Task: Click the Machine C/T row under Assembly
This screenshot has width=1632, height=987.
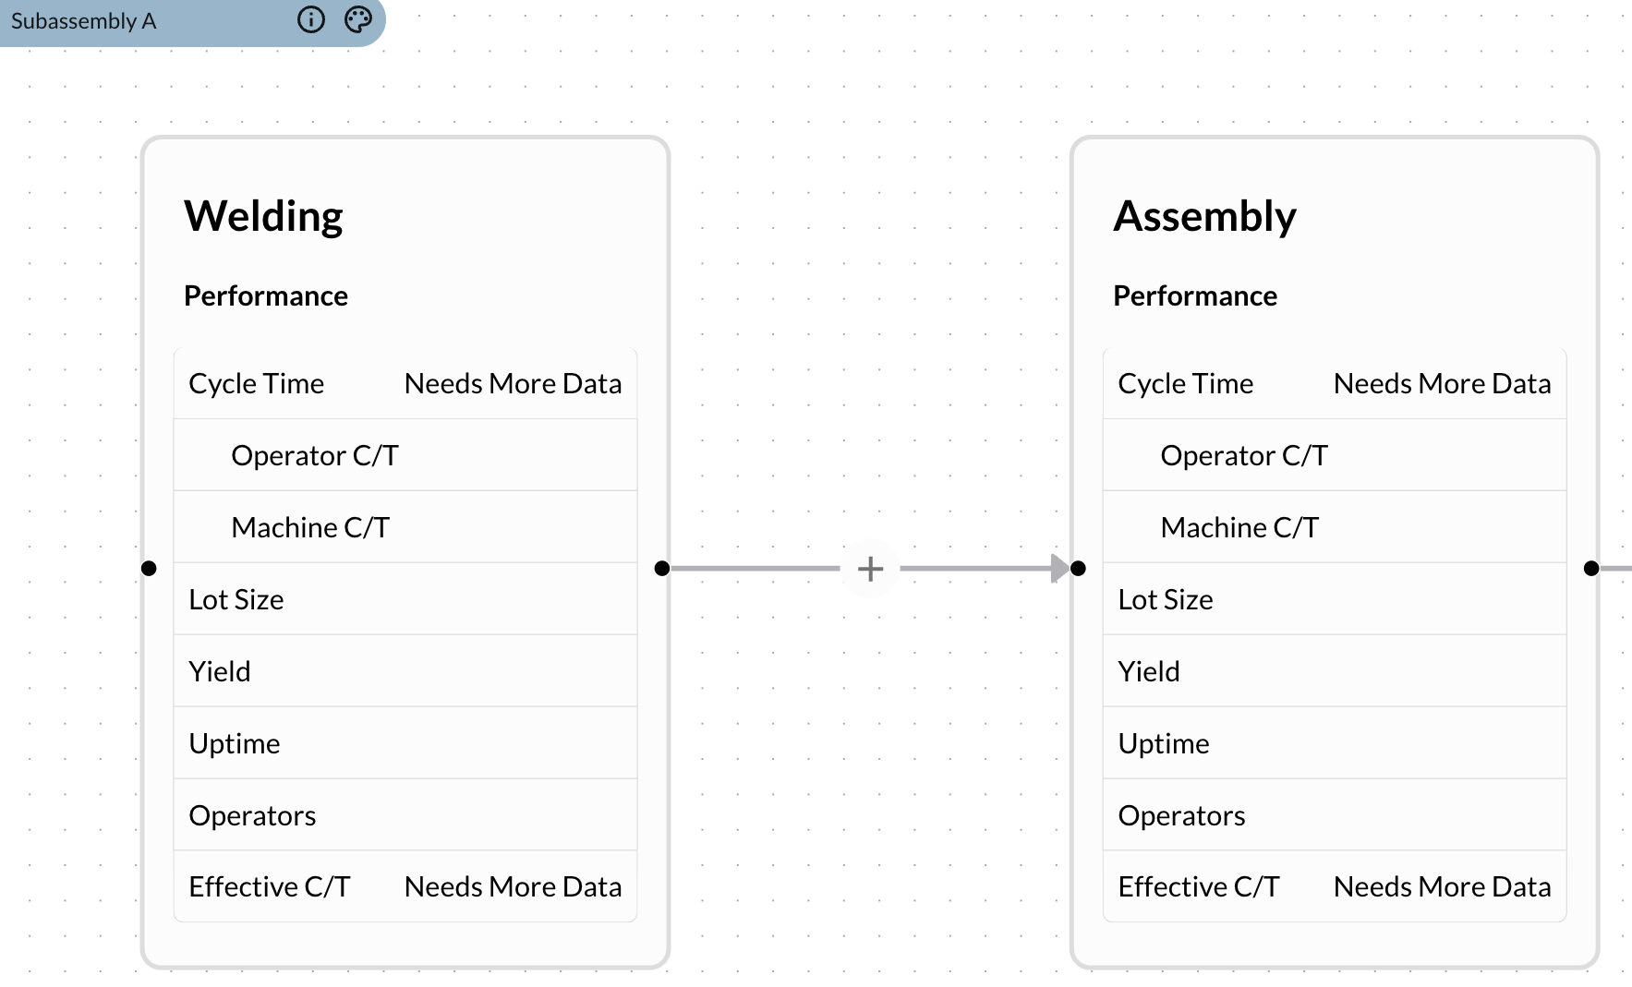Action: [1240, 526]
